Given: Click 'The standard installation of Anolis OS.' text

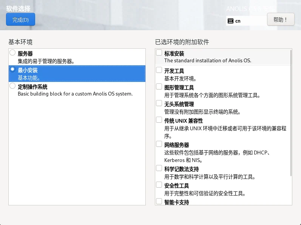Looking at the screenshot, I should pos(208,61).
